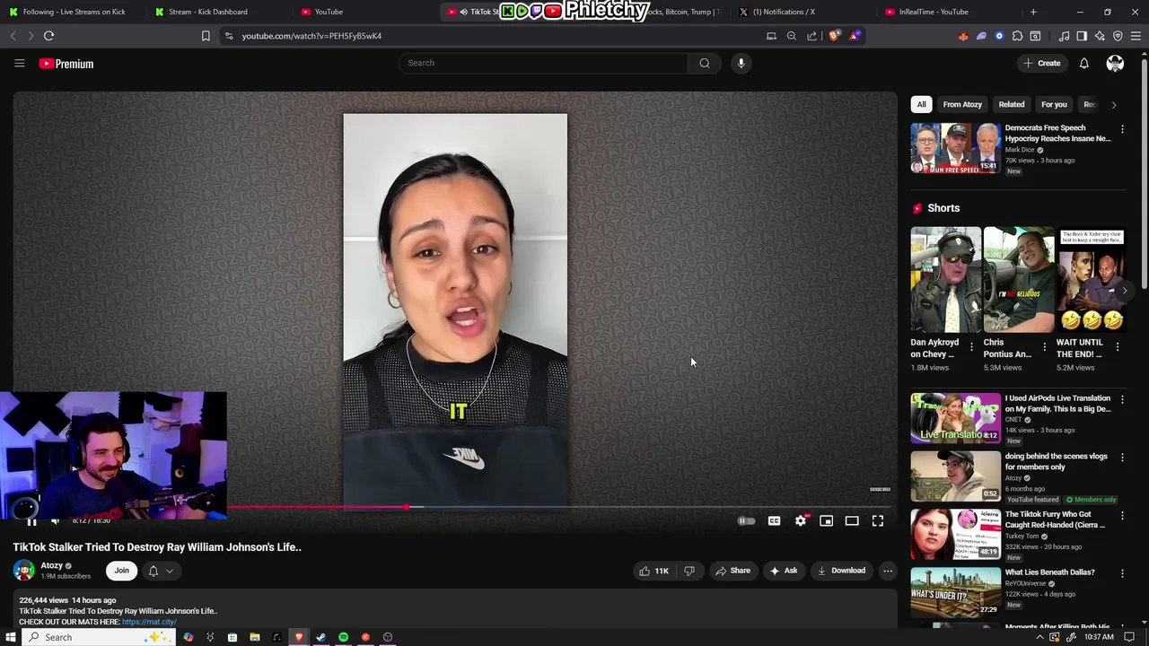Open the Atozy channel avatar
Image resolution: width=1149 pixels, height=646 pixels.
point(24,570)
